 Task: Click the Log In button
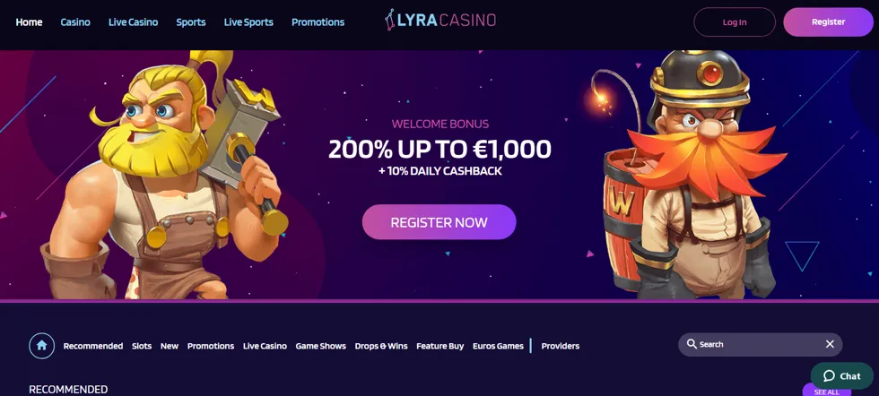pyautogui.click(x=735, y=22)
